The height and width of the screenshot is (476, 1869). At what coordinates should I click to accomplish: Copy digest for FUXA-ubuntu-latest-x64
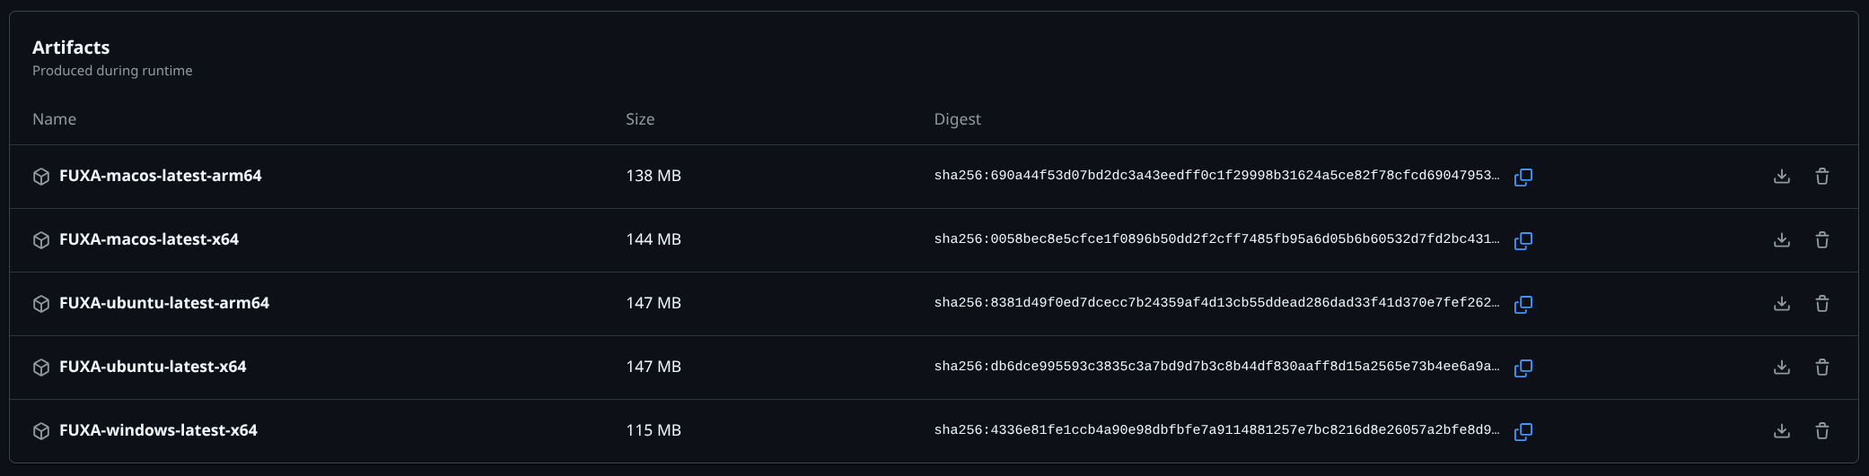1523,368
